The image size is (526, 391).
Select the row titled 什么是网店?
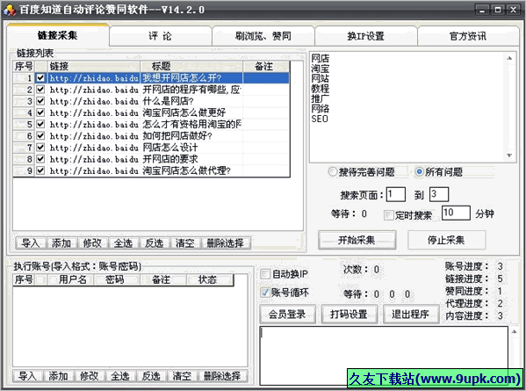pyautogui.click(x=151, y=101)
